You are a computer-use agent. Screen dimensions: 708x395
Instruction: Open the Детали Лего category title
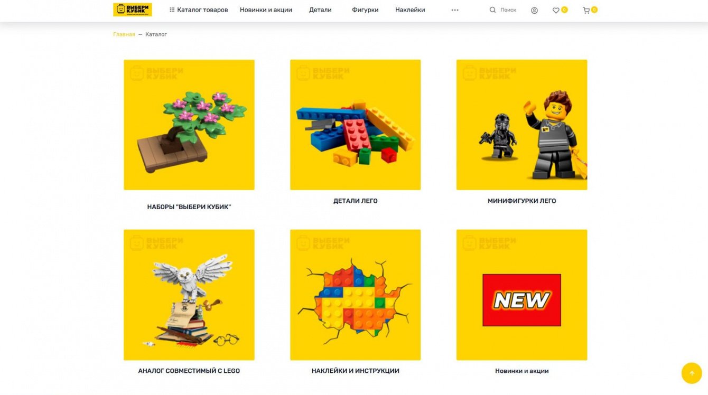coord(356,201)
